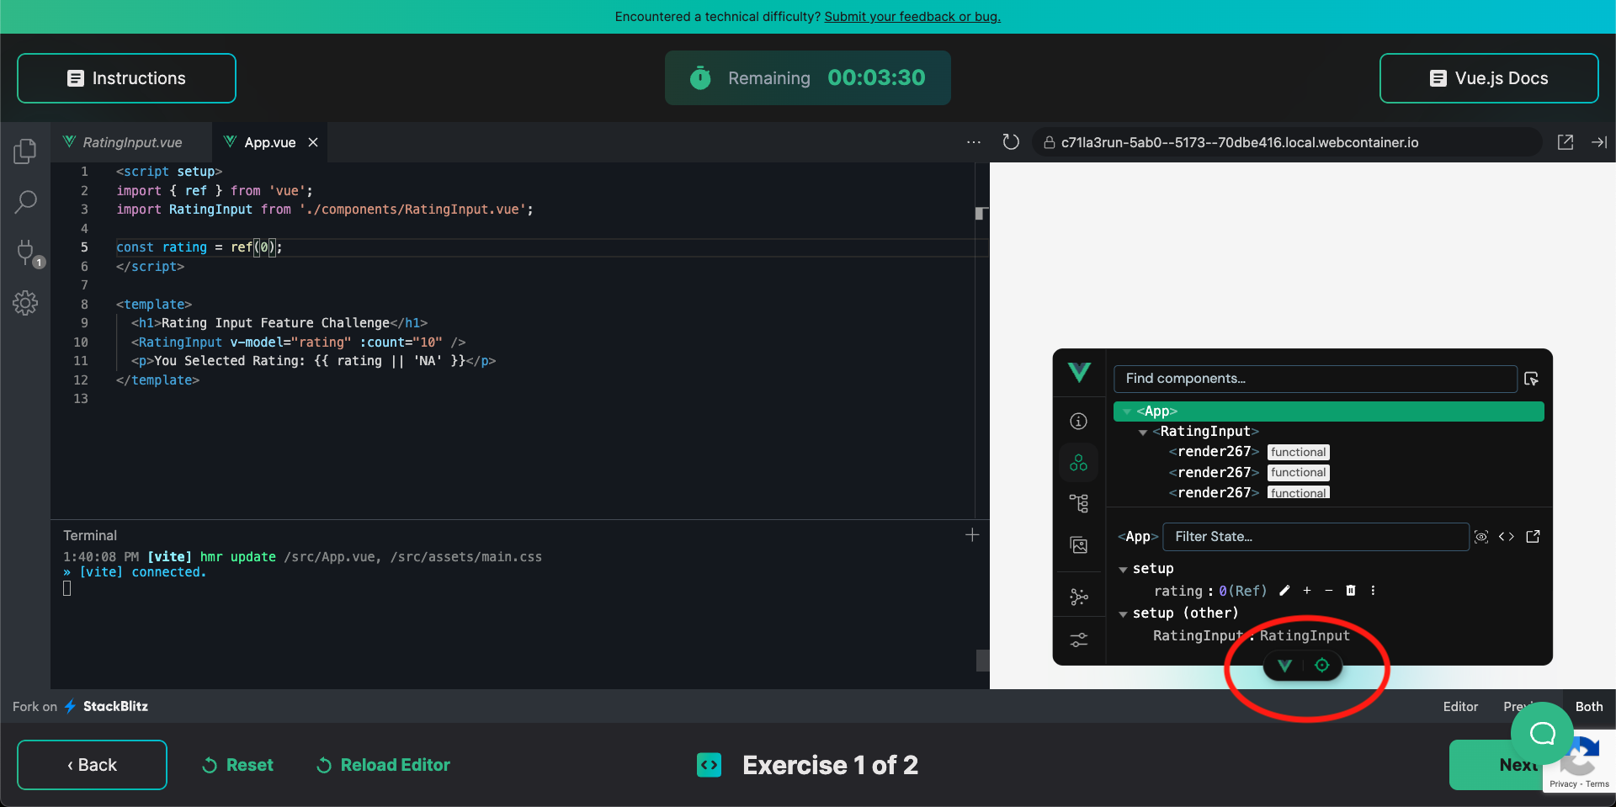Add a new terminal with plus icon
The image size is (1616, 807).
[x=972, y=535]
